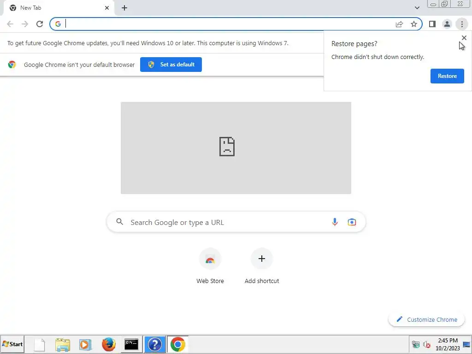Image resolution: width=472 pixels, height=354 pixels.
Task: Click the Google icon in address bar
Action: 58,24
